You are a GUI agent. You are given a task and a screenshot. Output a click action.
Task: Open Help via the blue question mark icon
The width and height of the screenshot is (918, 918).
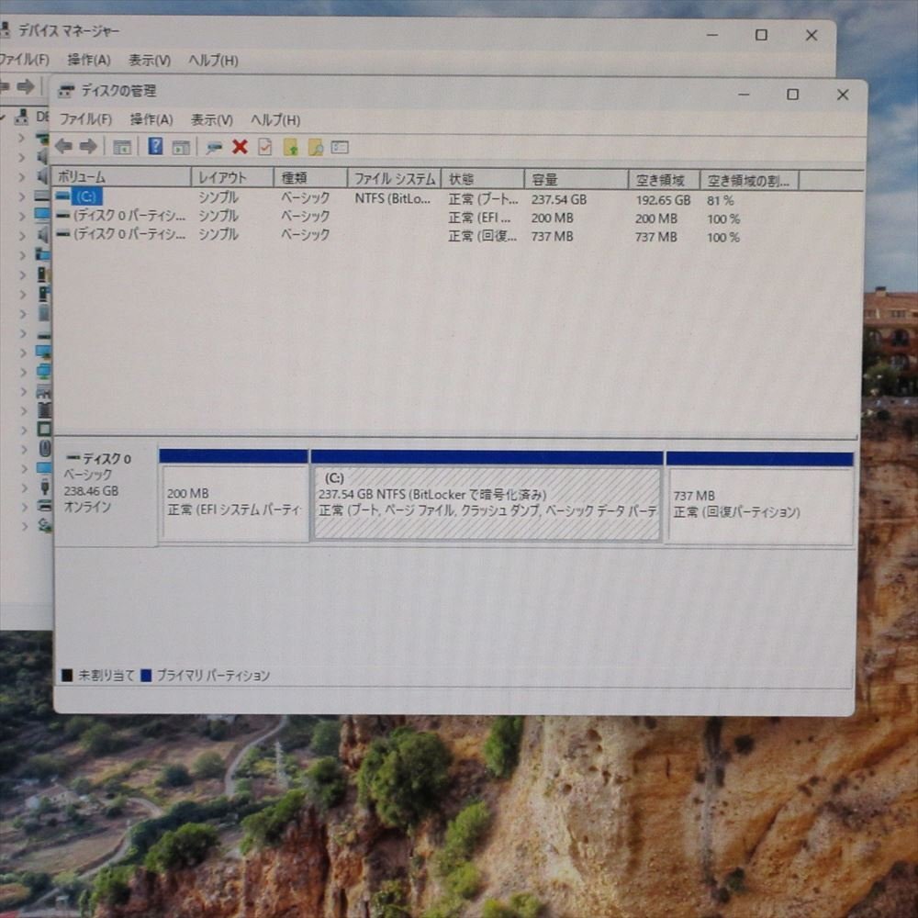[x=155, y=146]
